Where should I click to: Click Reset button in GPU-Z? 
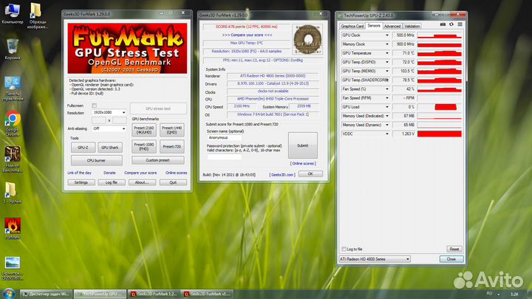454,250
